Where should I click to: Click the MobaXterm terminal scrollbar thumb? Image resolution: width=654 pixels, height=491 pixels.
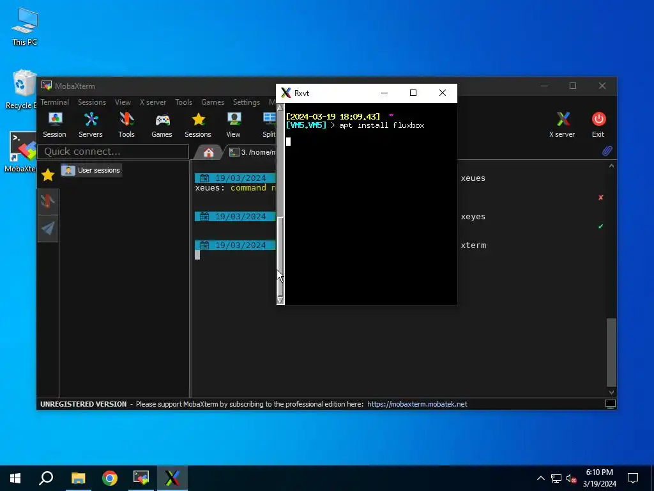[611, 353]
